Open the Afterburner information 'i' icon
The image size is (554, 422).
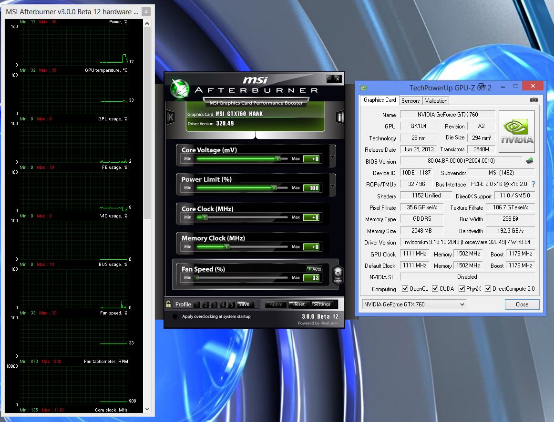[340, 117]
